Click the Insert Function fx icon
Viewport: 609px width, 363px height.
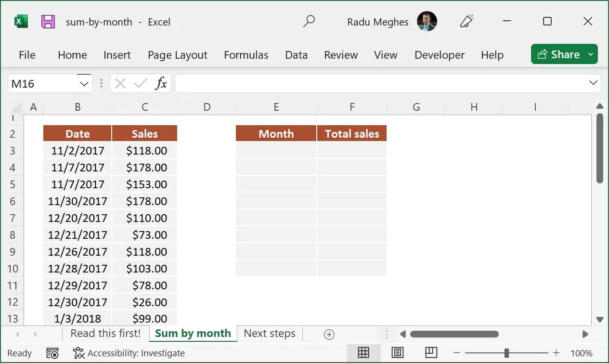pos(161,83)
